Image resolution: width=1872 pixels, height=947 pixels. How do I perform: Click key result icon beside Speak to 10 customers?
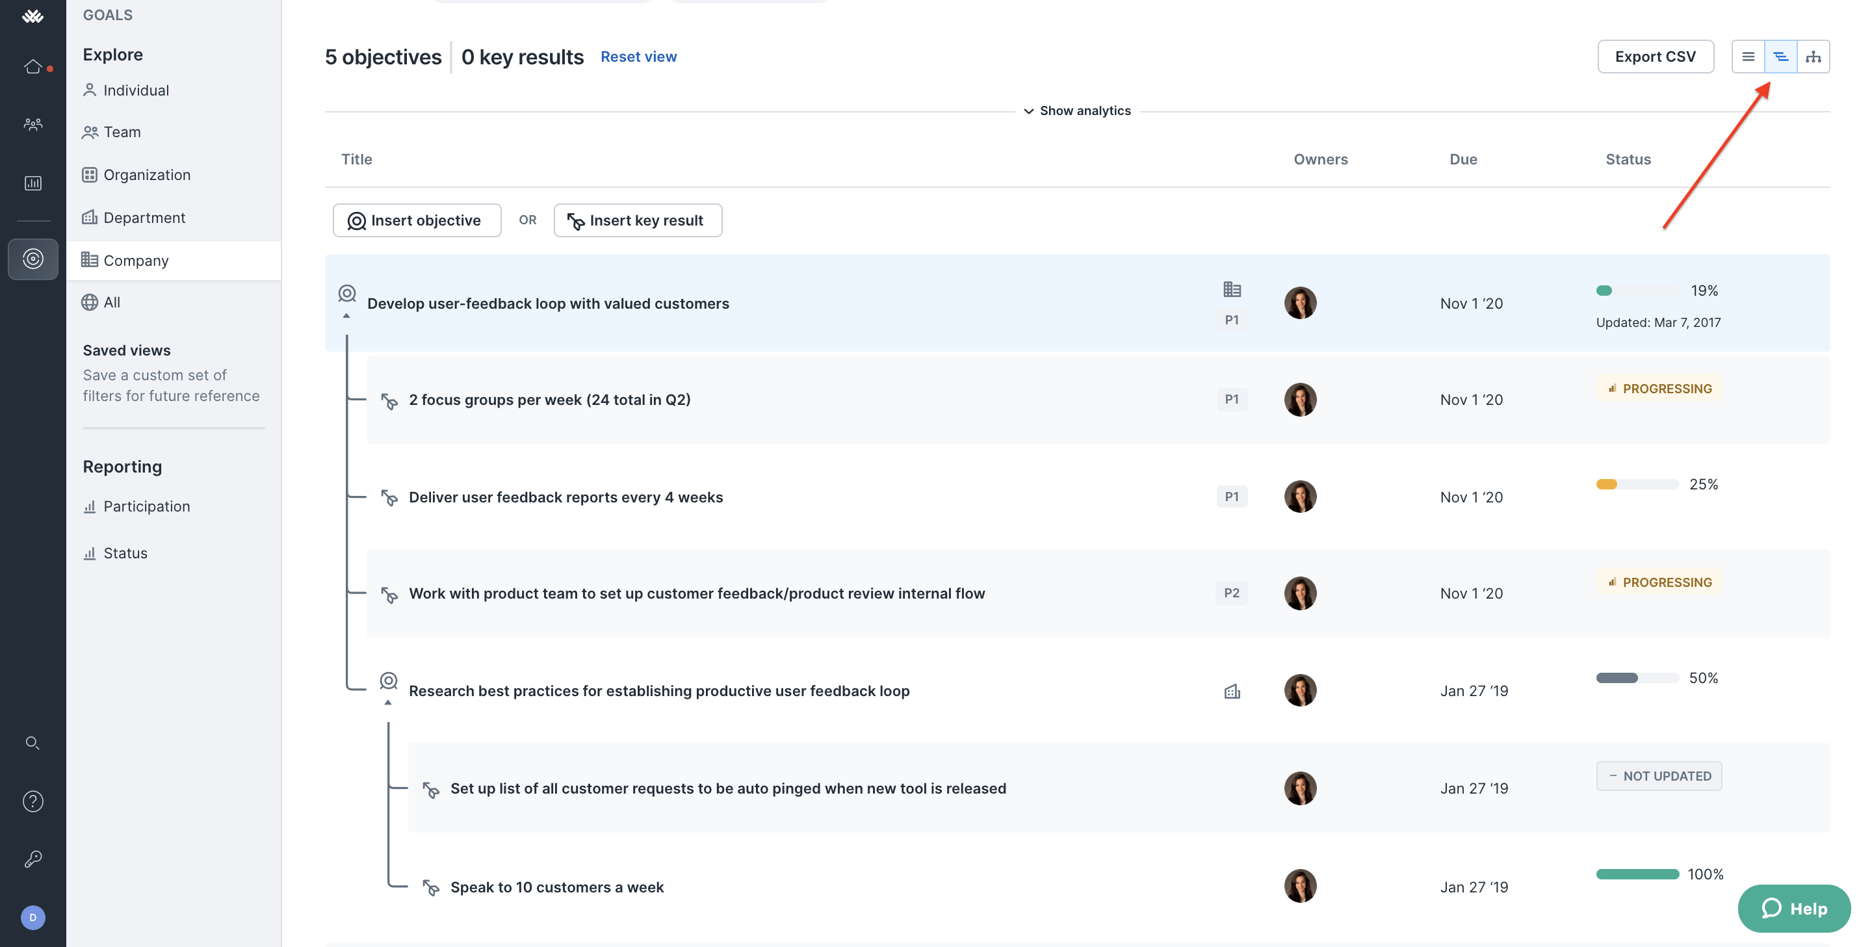(431, 887)
